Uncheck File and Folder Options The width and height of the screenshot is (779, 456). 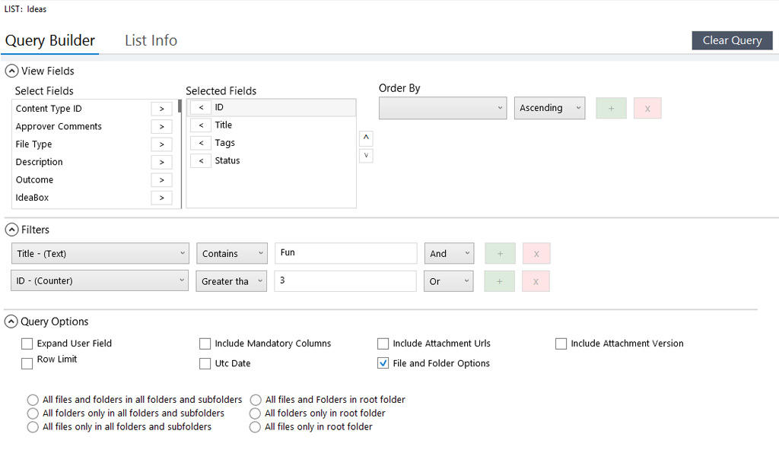383,363
